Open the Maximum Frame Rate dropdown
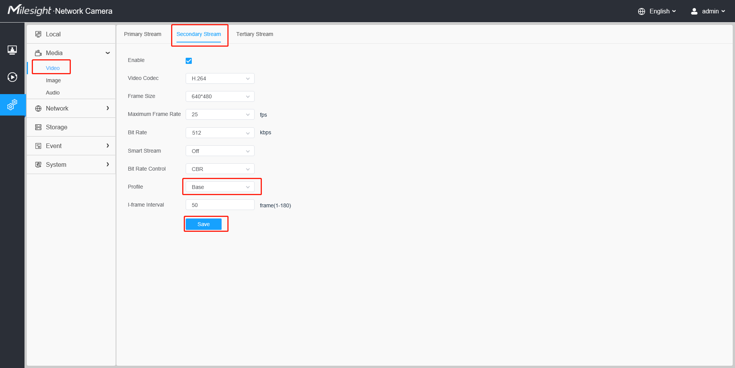Screen dimensions: 735x368 click(x=220, y=114)
